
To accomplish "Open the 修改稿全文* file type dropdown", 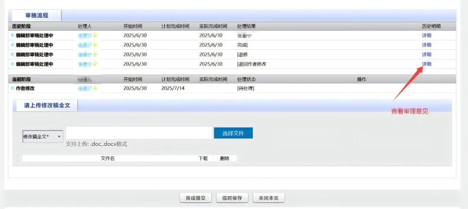I will pos(42,137).
